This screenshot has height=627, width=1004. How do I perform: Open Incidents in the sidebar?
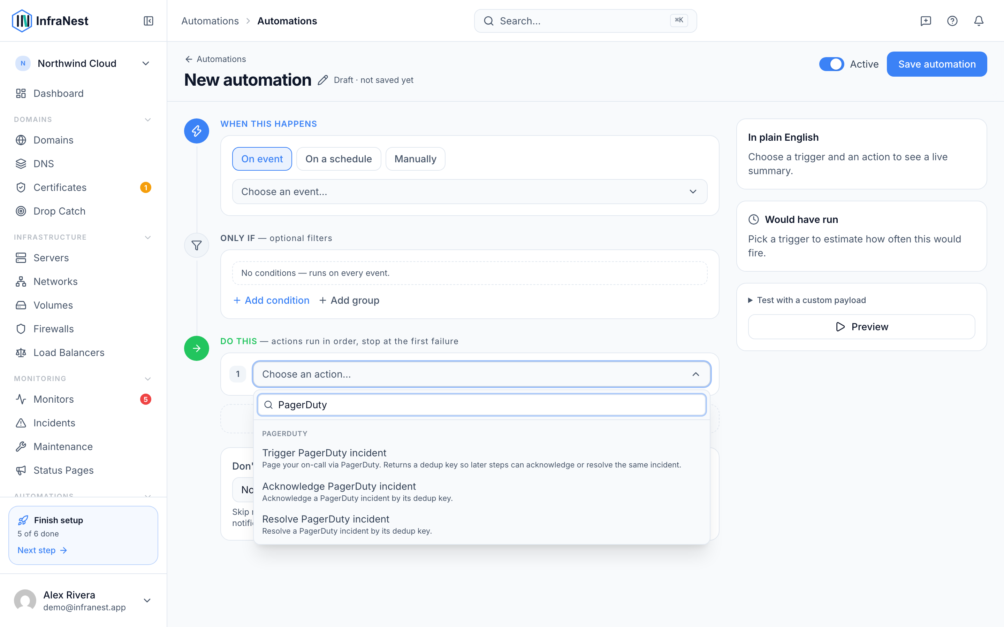tap(83, 423)
